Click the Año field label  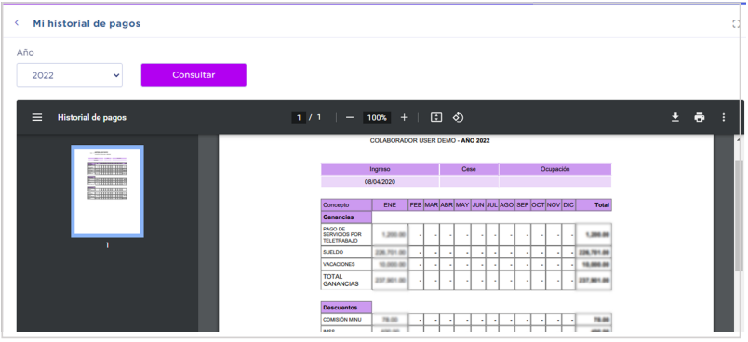(25, 52)
